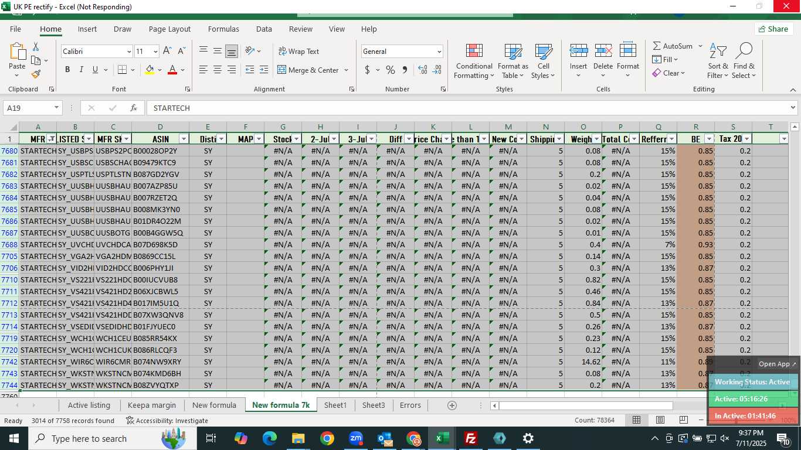Switch to the Insert tab
Screen dimensions: 801x450
coord(87,29)
